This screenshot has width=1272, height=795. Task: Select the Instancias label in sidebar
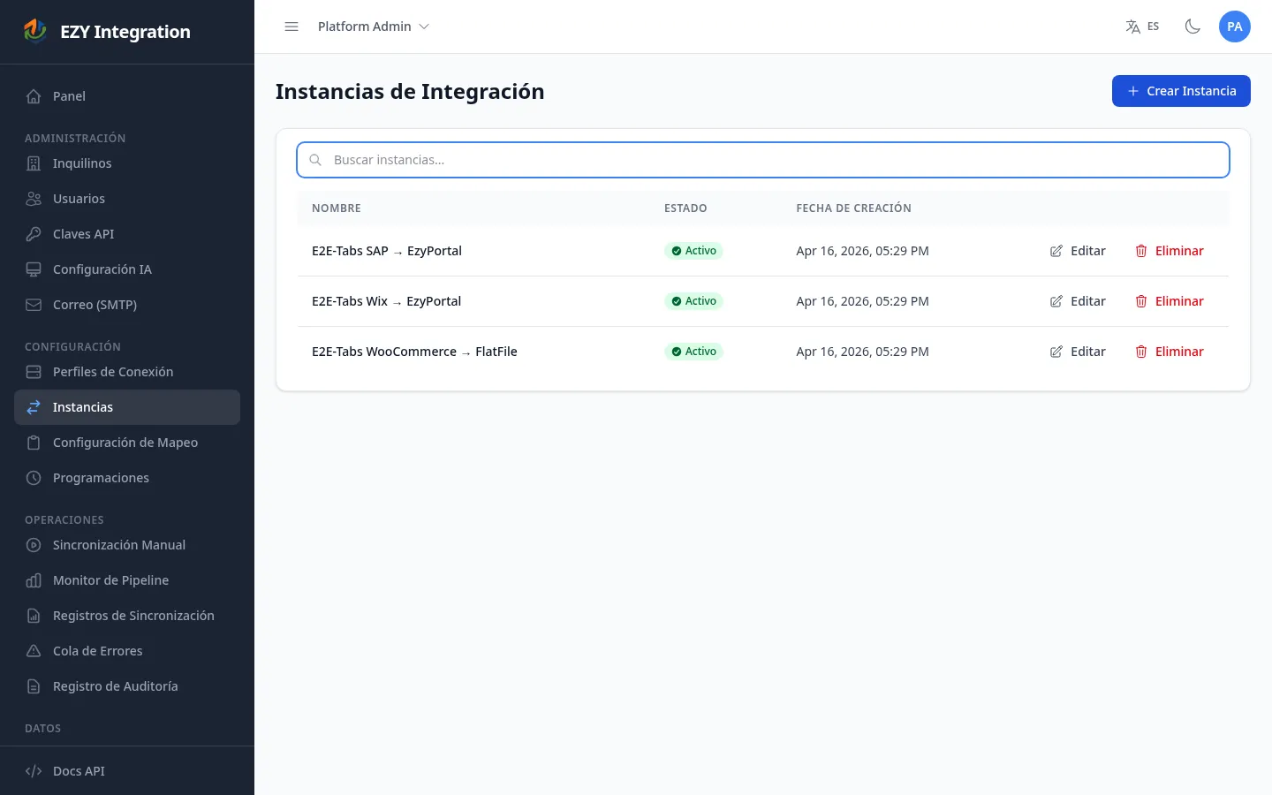point(83,407)
